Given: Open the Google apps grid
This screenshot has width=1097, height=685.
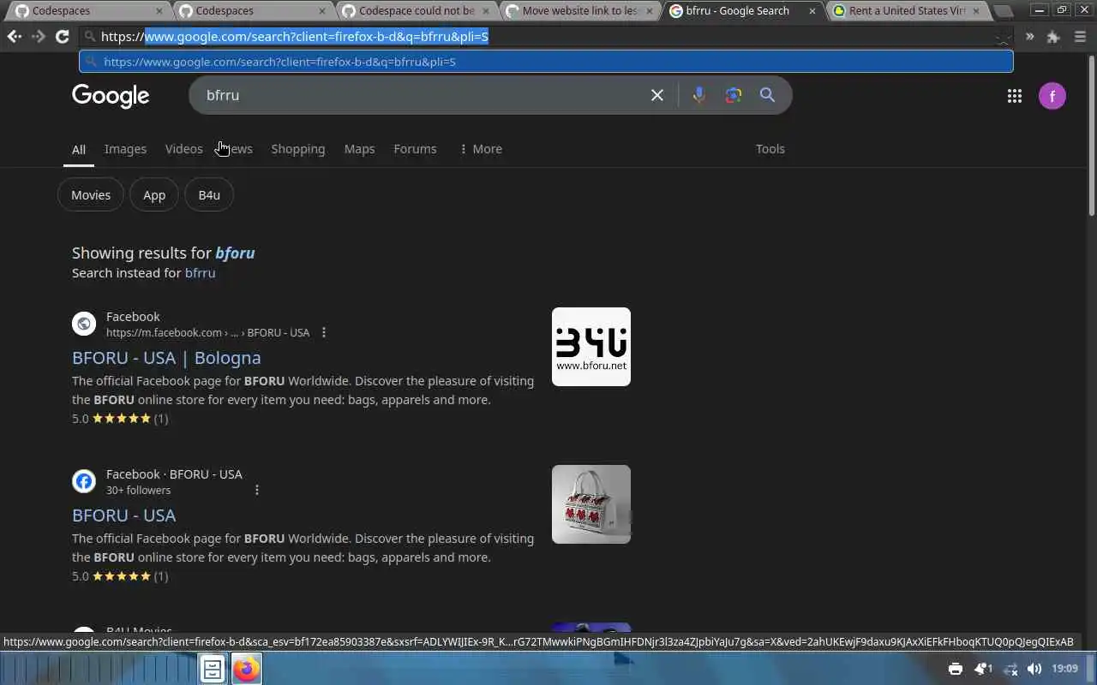Looking at the screenshot, I should [1015, 96].
